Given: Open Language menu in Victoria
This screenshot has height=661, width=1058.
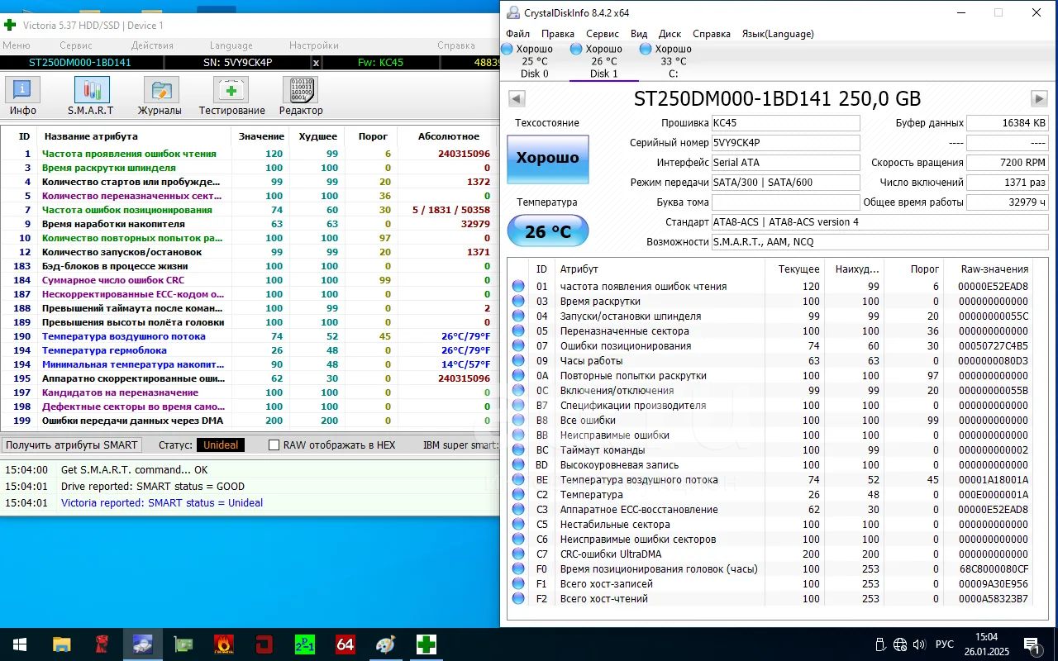Looking at the screenshot, I should coord(231,45).
